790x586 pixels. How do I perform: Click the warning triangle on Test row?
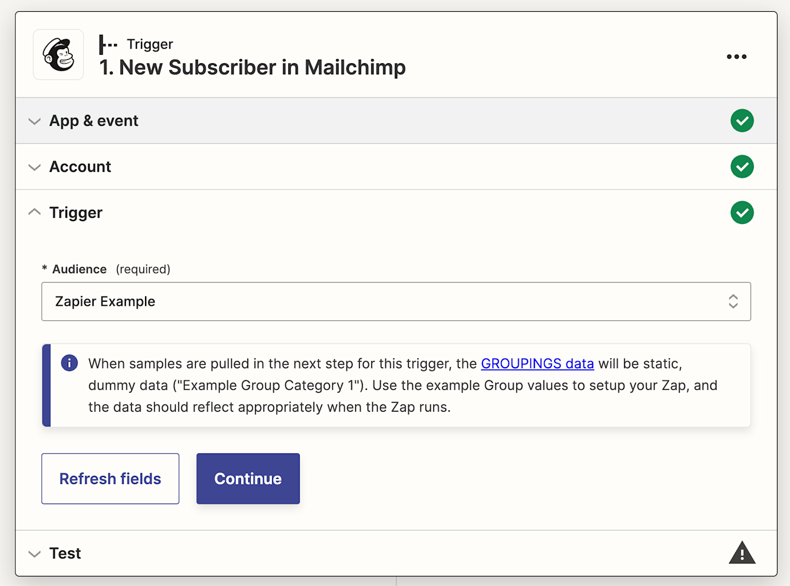click(x=741, y=553)
